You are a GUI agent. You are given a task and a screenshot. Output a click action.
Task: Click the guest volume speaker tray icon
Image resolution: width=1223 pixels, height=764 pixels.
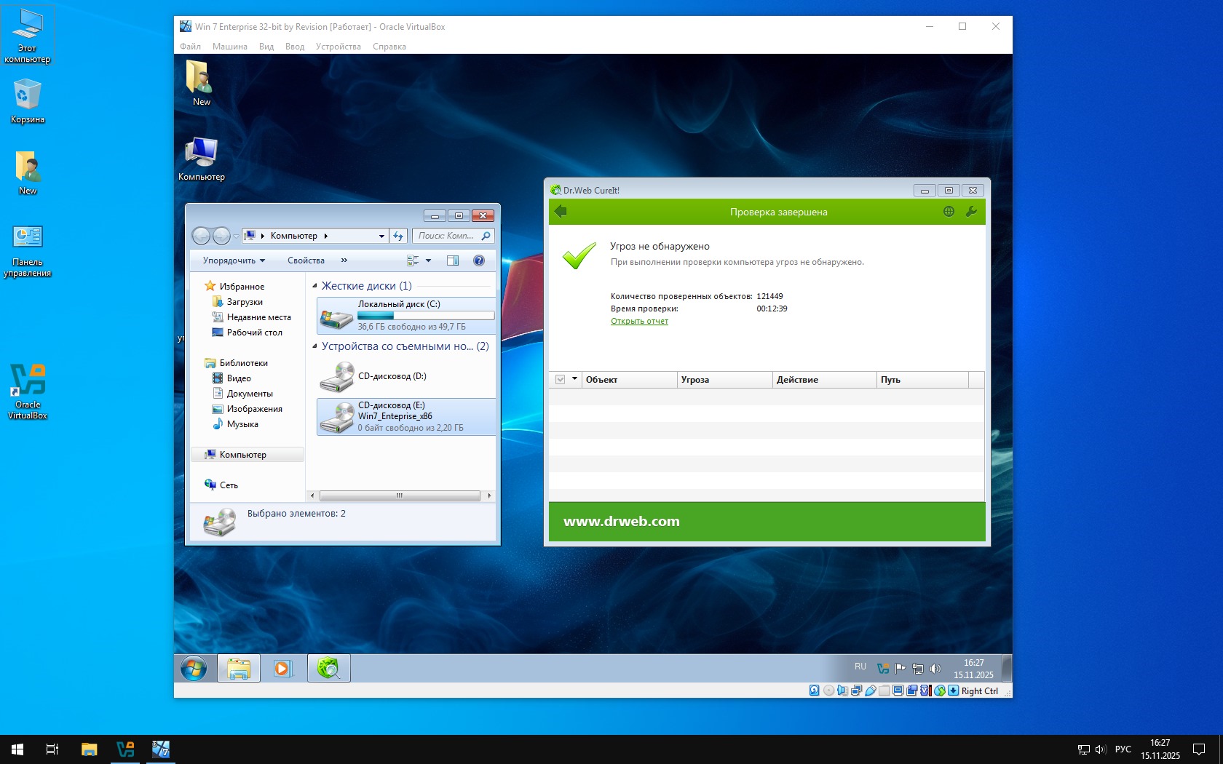point(935,668)
